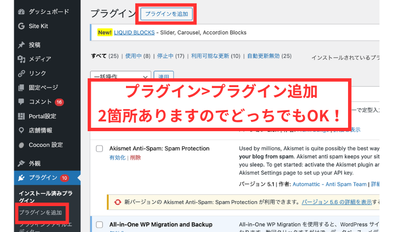The width and height of the screenshot is (403, 232).
Task: Open 固定ページ menu item
Action: pyautogui.click(x=44, y=88)
